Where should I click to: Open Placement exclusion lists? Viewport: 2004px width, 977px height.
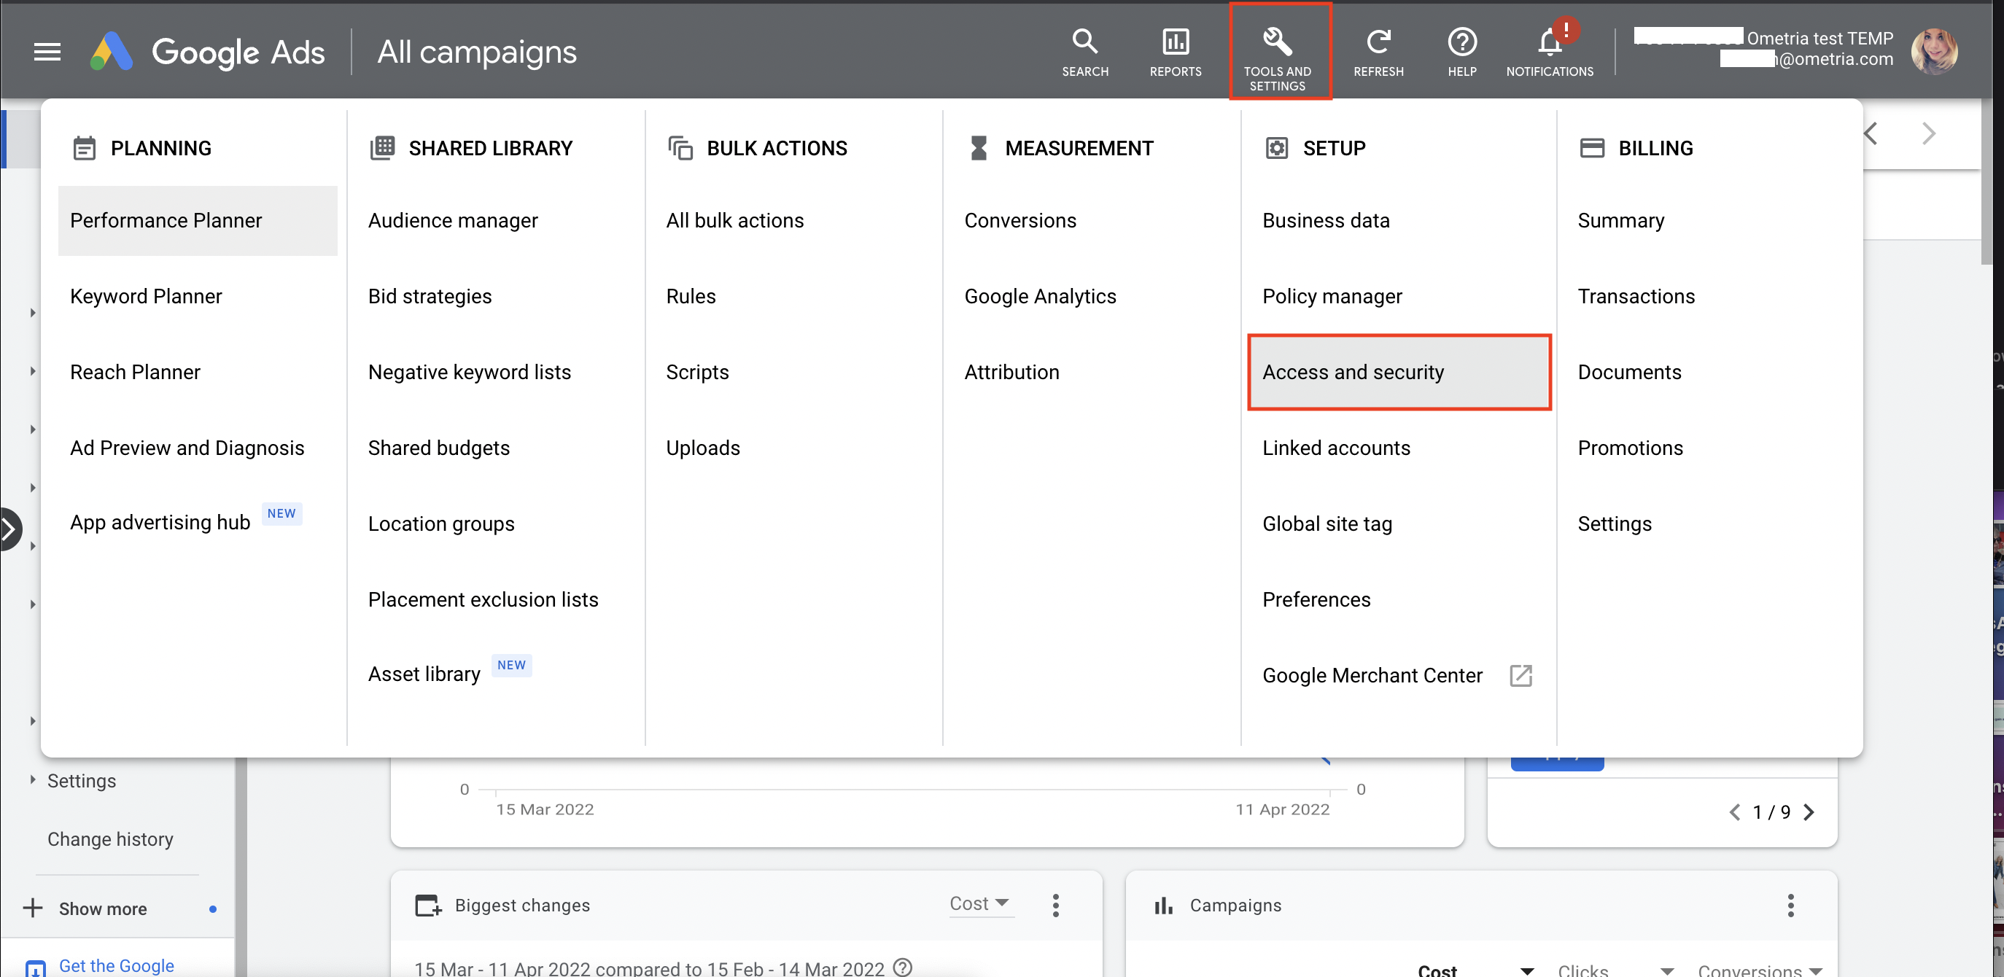pos(483,600)
